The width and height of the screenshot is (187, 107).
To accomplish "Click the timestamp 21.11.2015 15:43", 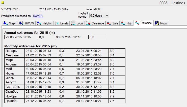I will (50, 9).
